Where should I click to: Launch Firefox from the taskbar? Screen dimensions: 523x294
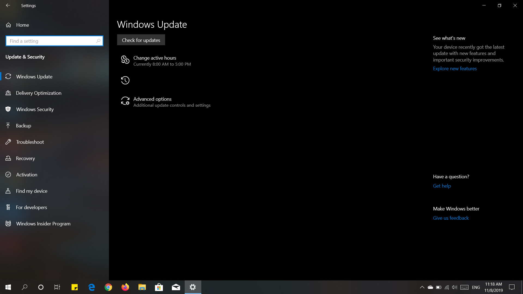[x=125, y=287]
